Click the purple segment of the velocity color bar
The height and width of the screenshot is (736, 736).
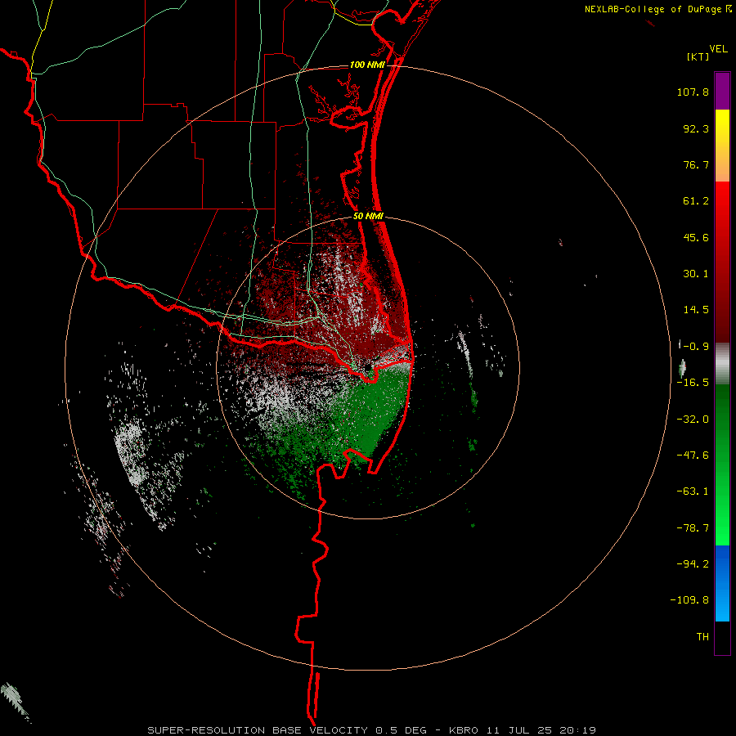722,91
